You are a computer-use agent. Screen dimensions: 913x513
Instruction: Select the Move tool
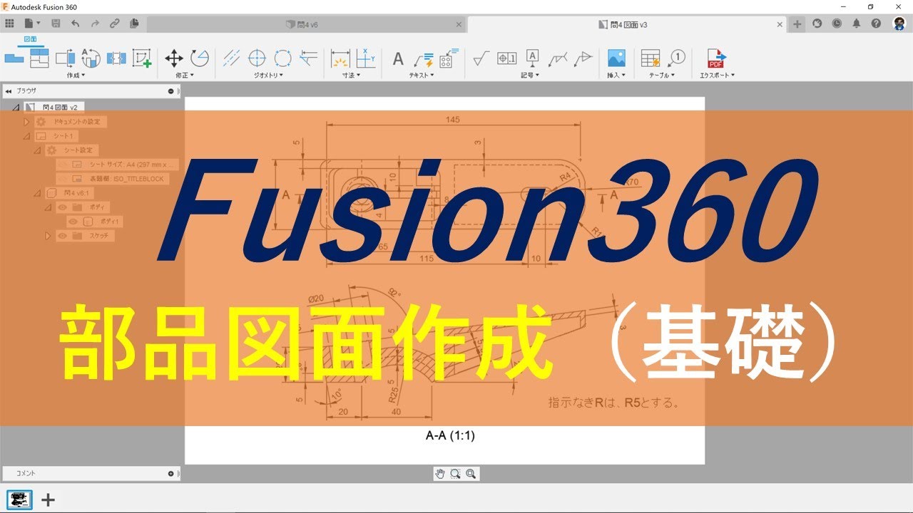(x=174, y=58)
